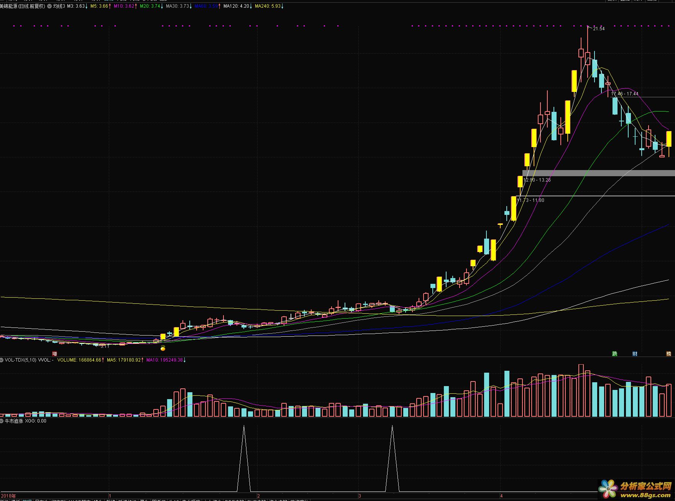Click the 17.46 - 17.44 gap label
Viewport: 675px width, 501px height.
pyautogui.click(x=625, y=93)
